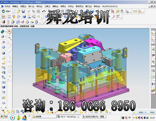
Task: Open the Internet Explorer globe tab in the sidebar
Action: 153,49
